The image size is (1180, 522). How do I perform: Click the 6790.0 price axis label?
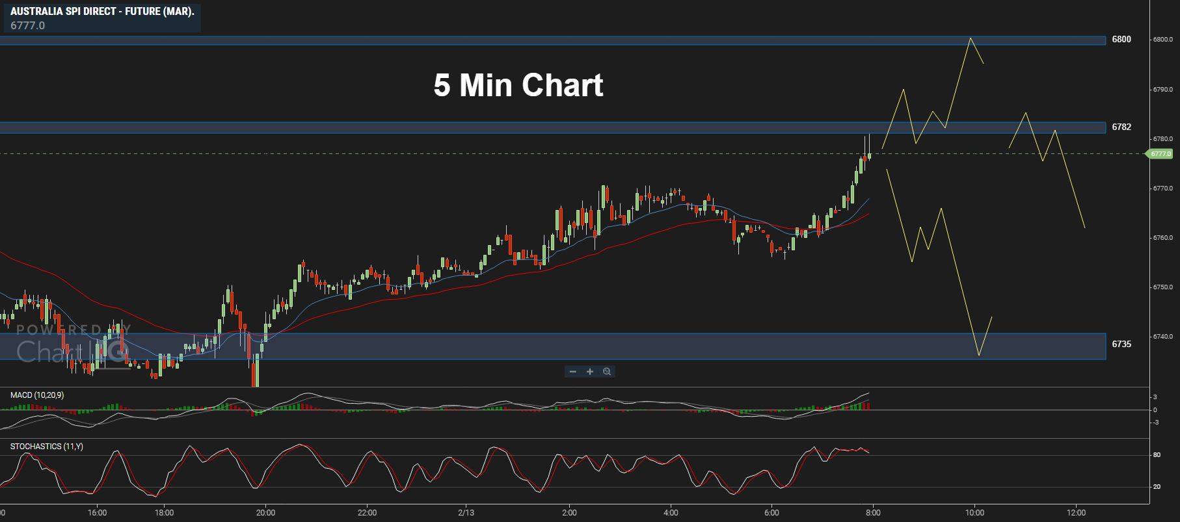click(x=1163, y=89)
